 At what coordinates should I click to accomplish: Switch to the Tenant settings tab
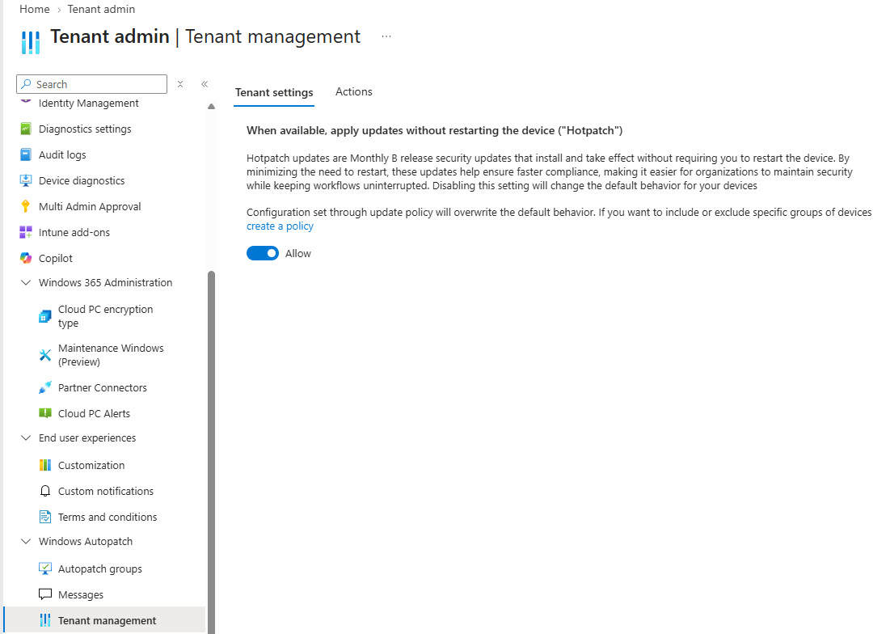click(x=274, y=92)
